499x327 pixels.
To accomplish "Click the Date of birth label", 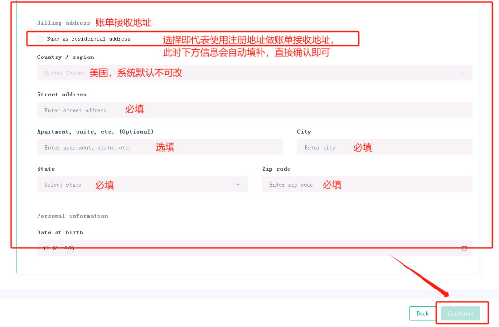I will pos(60,233).
